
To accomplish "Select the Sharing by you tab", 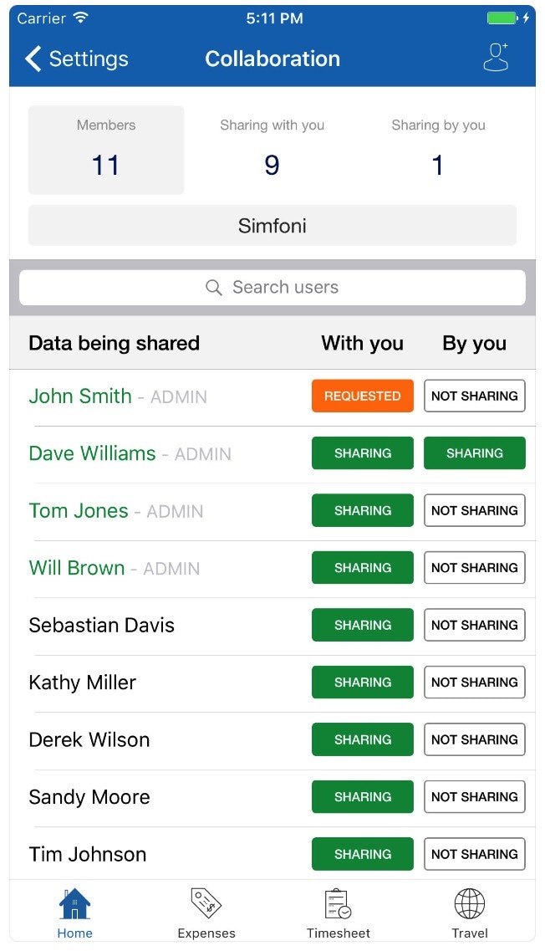I will coord(438,150).
